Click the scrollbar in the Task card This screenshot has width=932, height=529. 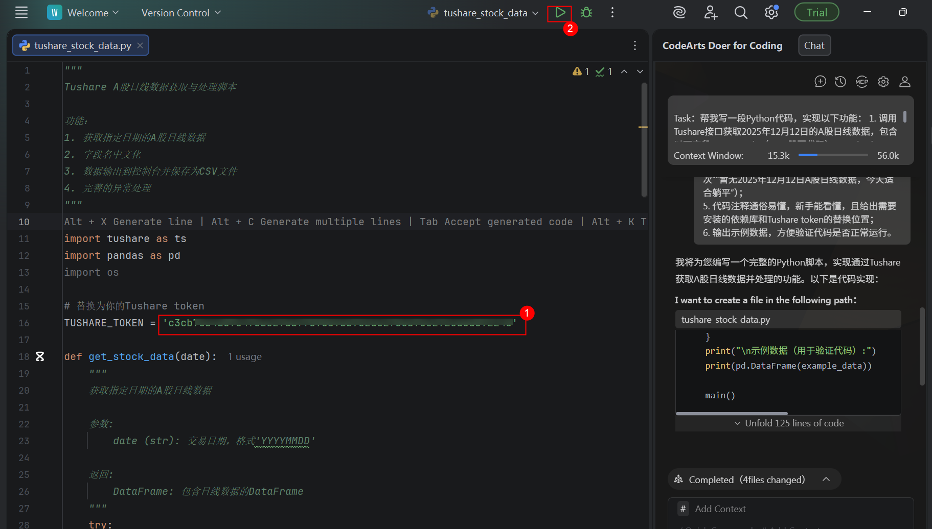[x=905, y=117]
